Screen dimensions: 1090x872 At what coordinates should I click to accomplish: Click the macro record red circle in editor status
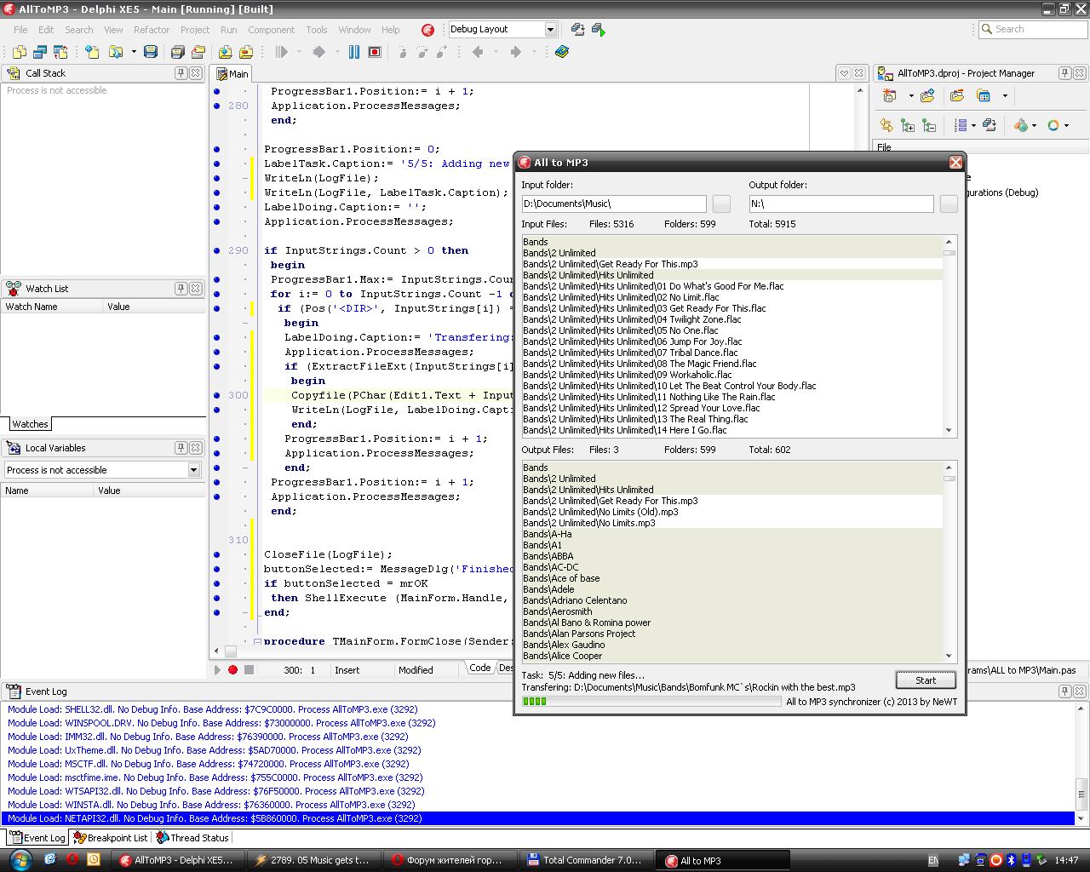(x=232, y=670)
